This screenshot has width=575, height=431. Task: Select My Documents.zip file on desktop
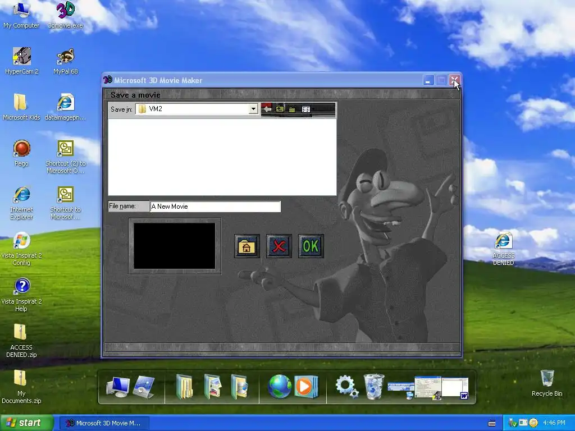(21, 387)
